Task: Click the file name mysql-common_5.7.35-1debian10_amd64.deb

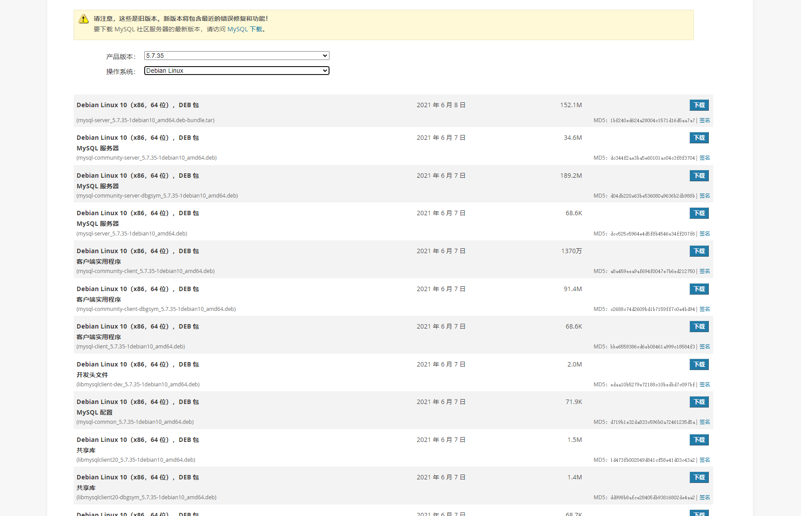Action: click(135, 422)
